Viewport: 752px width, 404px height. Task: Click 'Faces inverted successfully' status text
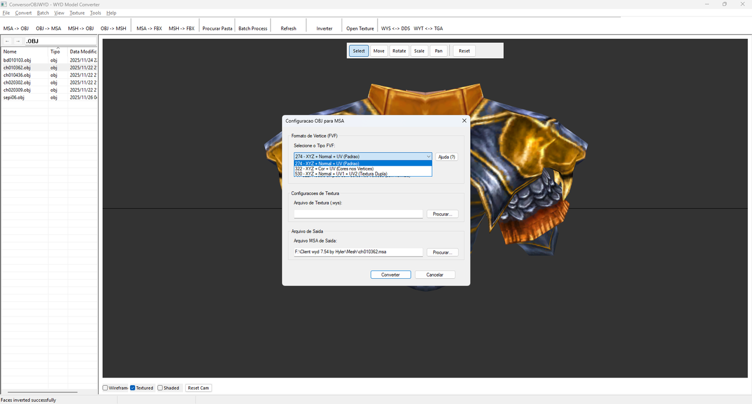point(29,400)
